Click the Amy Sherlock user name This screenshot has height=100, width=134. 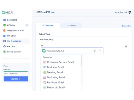[121, 12]
